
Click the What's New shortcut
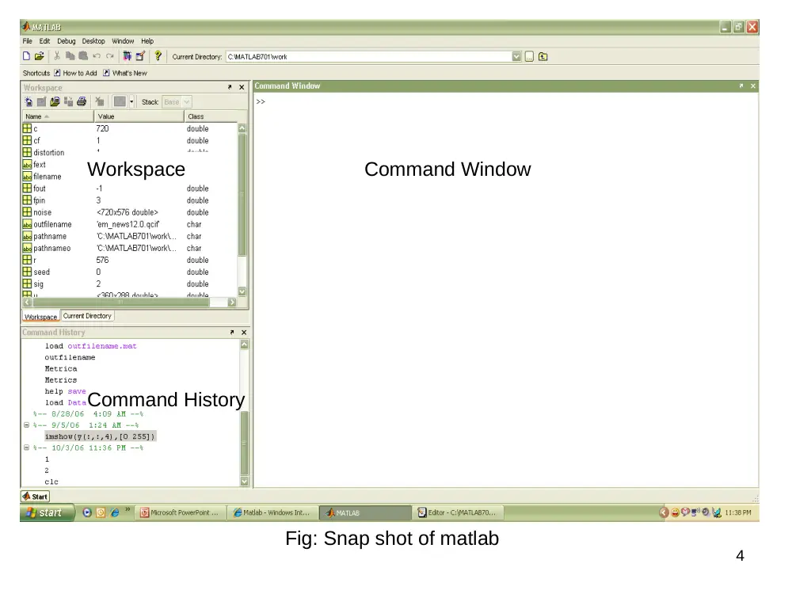(x=125, y=73)
